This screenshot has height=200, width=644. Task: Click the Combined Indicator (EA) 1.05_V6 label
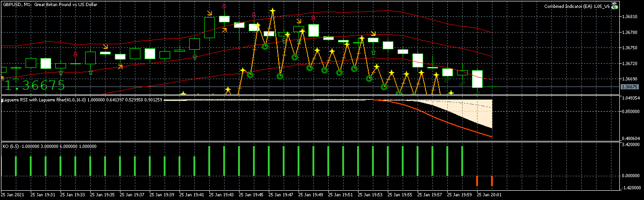coord(577,6)
